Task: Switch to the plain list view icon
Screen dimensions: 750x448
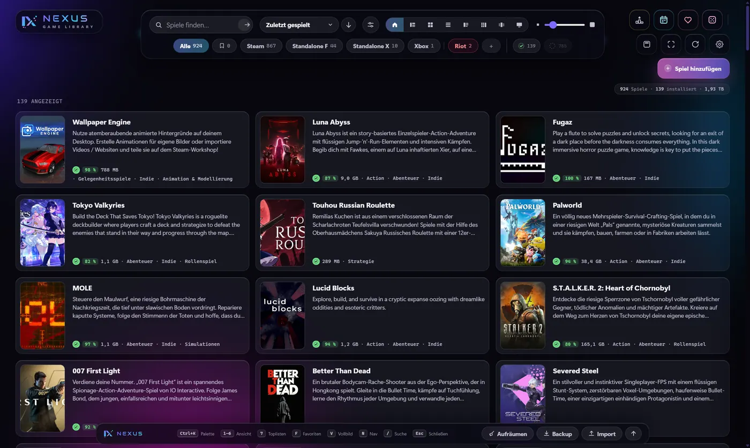Action: coord(448,25)
